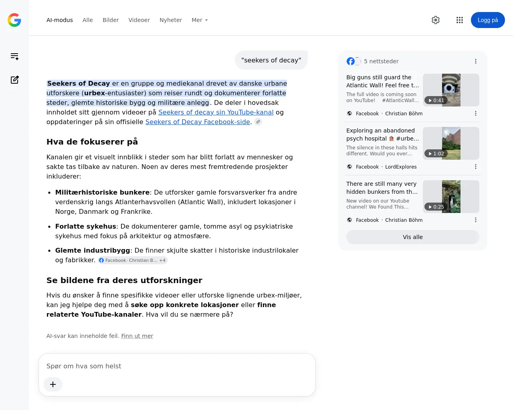Click the Logg på button
513x410 pixels.
coord(488,20)
